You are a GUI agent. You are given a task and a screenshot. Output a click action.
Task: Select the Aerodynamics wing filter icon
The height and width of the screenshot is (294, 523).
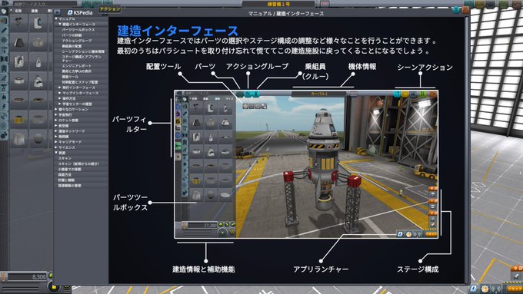click(x=4, y=78)
